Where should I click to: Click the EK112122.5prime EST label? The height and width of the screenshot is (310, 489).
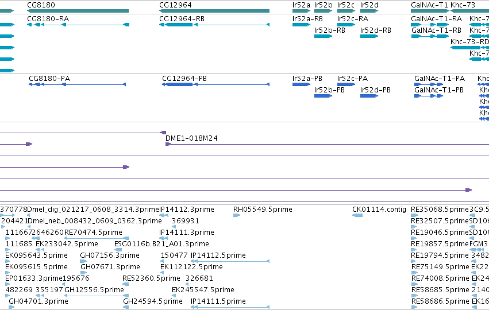[191, 267]
